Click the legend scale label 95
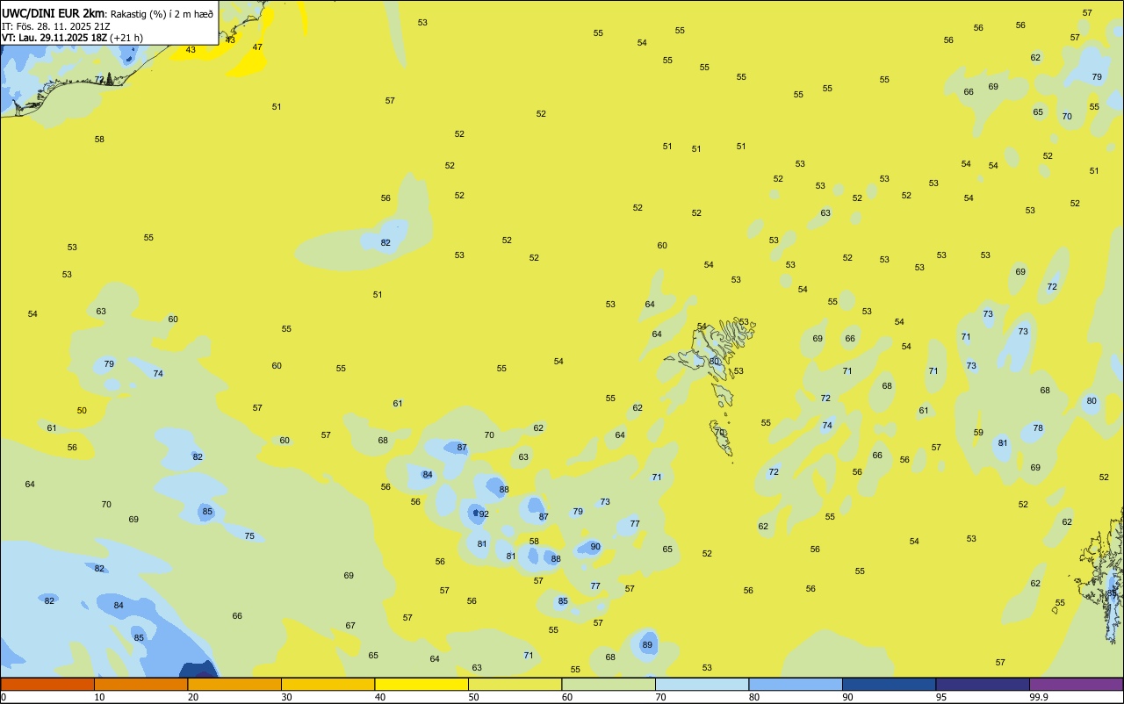Viewport: 1124px width, 704px height. tap(941, 697)
